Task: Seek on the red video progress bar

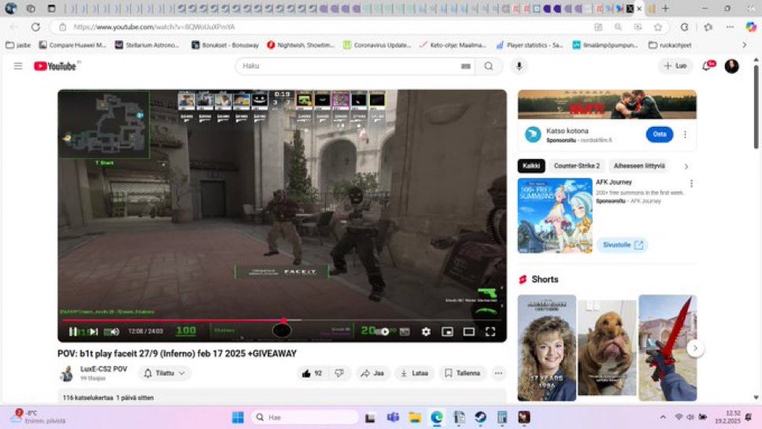Action: [x=282, y=320]
